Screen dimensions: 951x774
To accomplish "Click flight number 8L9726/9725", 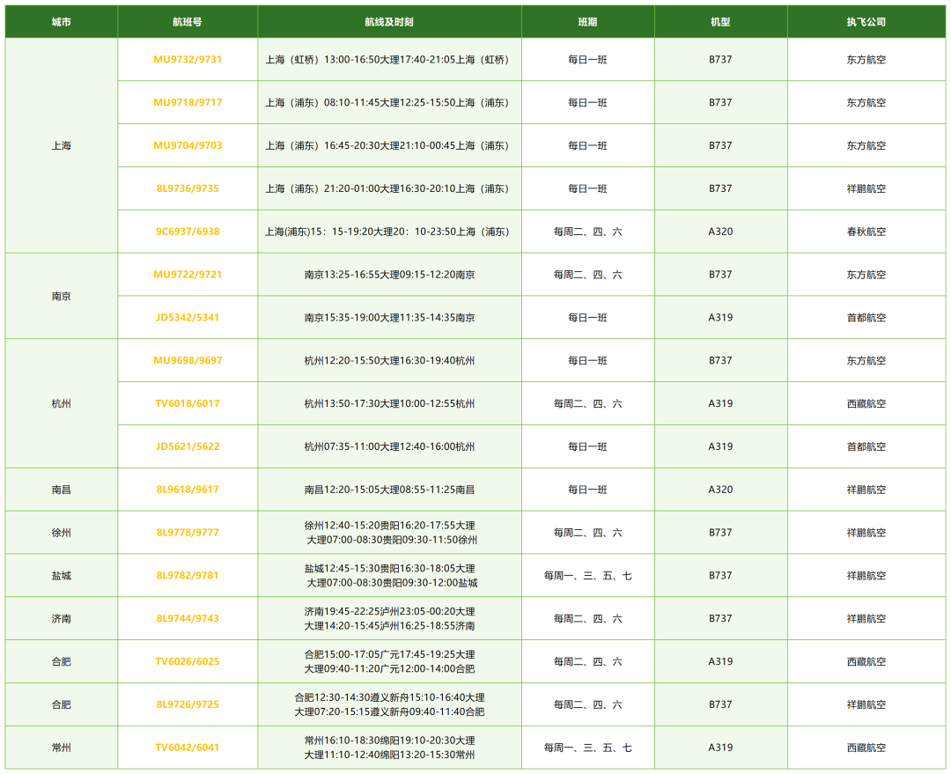I will [188, 705].
